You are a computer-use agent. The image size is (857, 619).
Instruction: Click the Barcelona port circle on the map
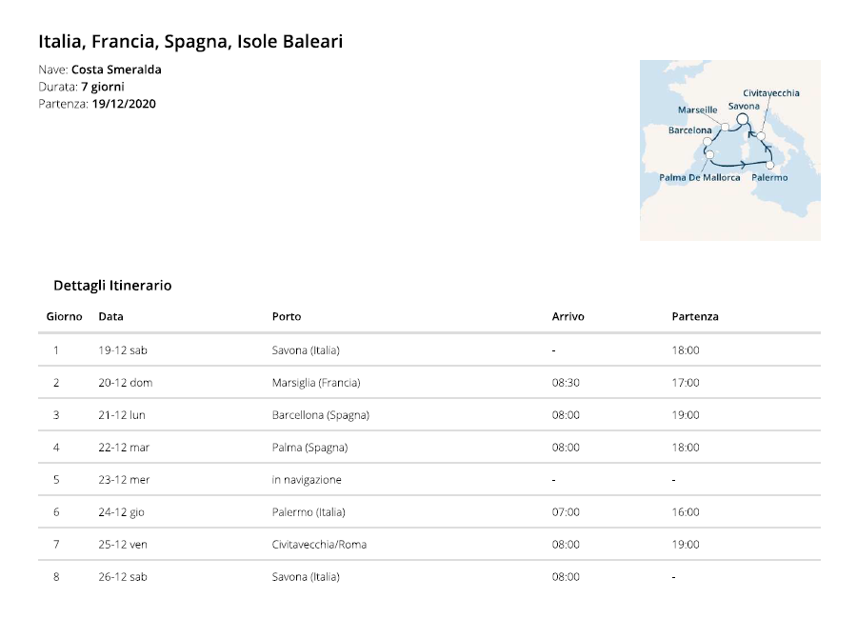(708, 142)
